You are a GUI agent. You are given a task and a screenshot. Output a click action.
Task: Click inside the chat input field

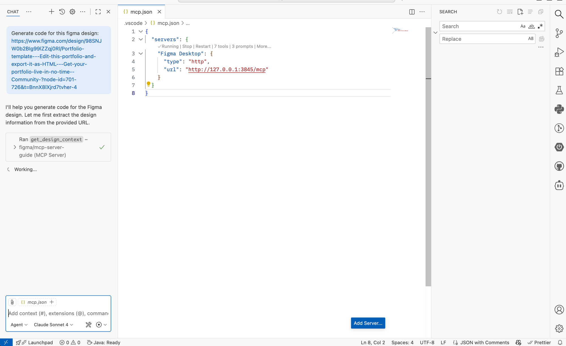(57, 313)
